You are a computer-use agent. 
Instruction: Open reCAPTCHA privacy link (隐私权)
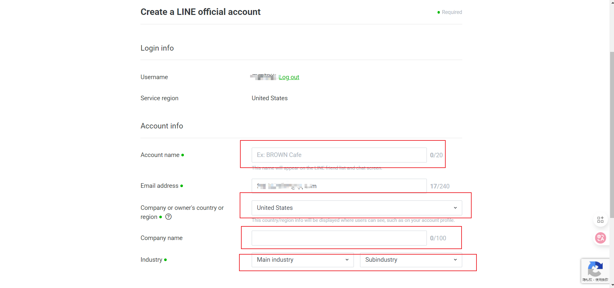tap(587, 280)
